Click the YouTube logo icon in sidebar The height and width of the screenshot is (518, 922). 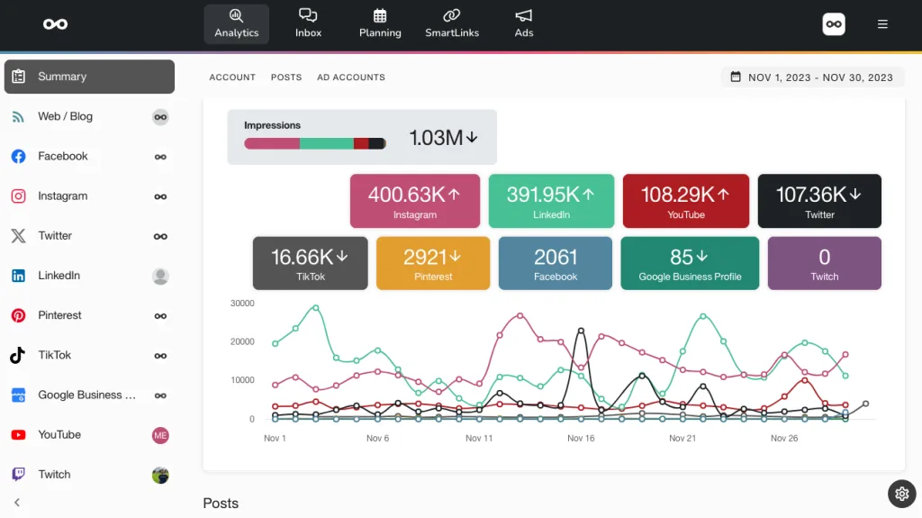(x=18, y=435)
